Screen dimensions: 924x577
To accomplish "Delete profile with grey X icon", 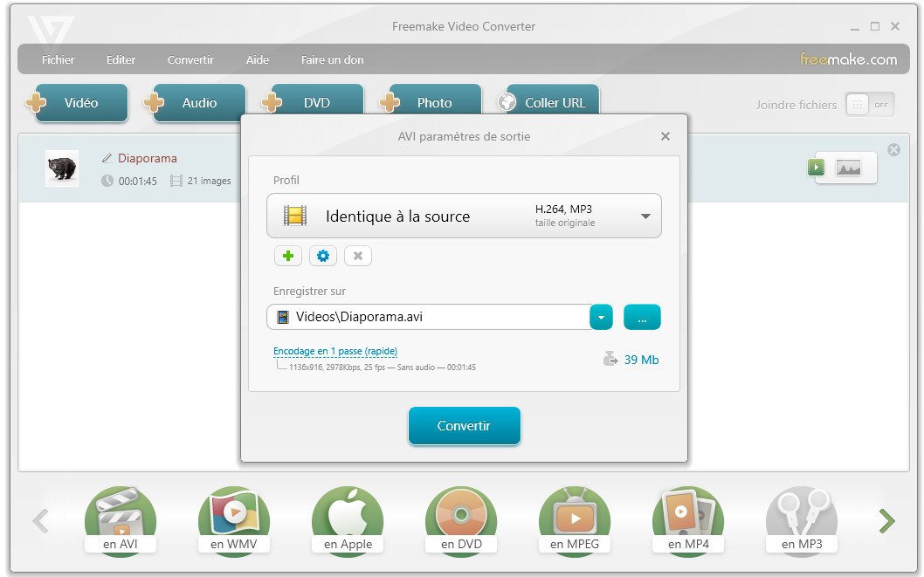I will pyautogui.click(x=358, y=256).
